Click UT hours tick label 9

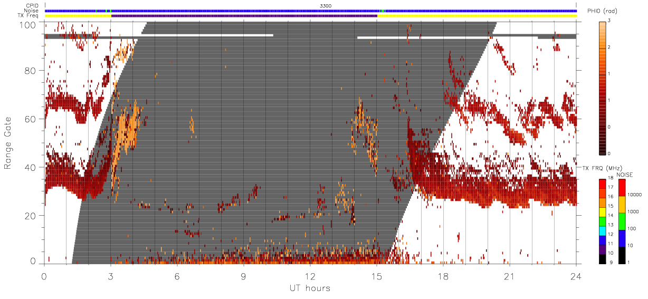click(x=244, y=277)
